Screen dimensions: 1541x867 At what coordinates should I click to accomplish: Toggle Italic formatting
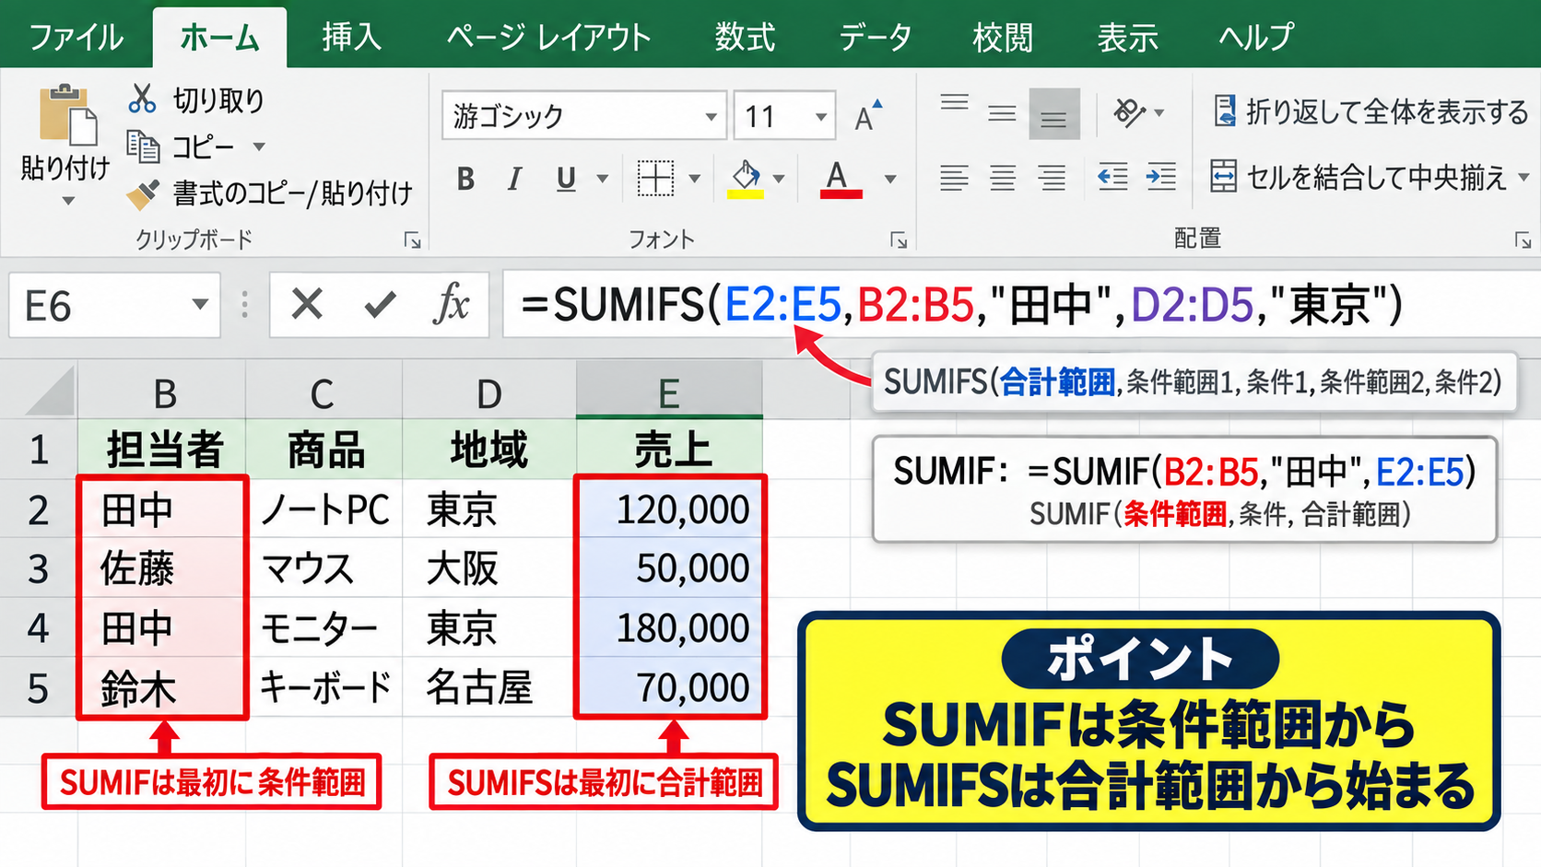pyautogui.click(x=514, y=179)
